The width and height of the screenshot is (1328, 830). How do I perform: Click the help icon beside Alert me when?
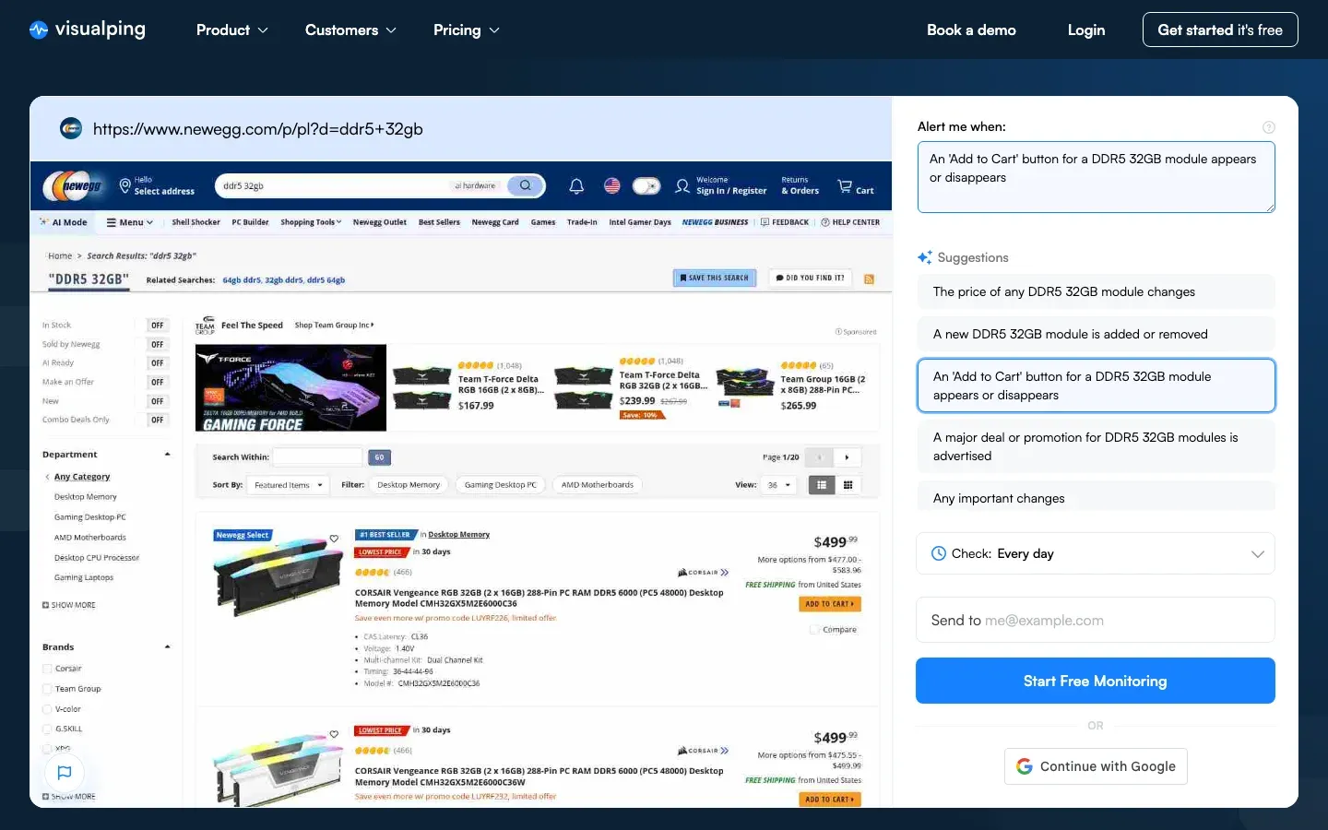[1269, 127]
